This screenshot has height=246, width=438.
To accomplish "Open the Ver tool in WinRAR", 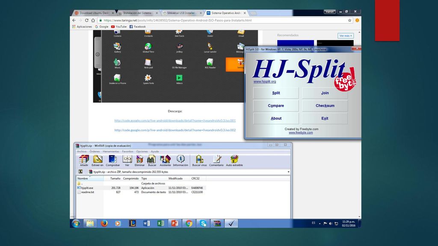I will pos(127,161).
